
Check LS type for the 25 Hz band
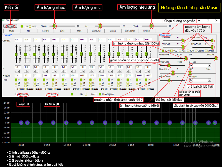pos(16,82)
